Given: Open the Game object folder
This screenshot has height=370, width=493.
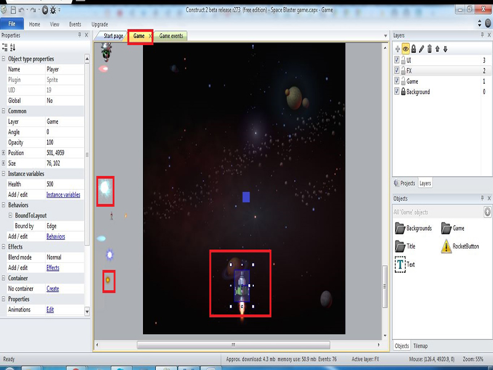Looking at the screenshot, I should [x=452, y=228].
